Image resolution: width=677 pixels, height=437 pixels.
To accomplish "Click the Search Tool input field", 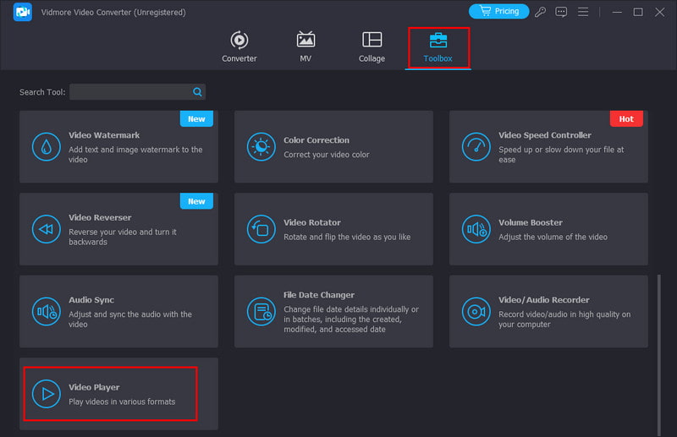I will pyautogui.click(x=130, y=92).
